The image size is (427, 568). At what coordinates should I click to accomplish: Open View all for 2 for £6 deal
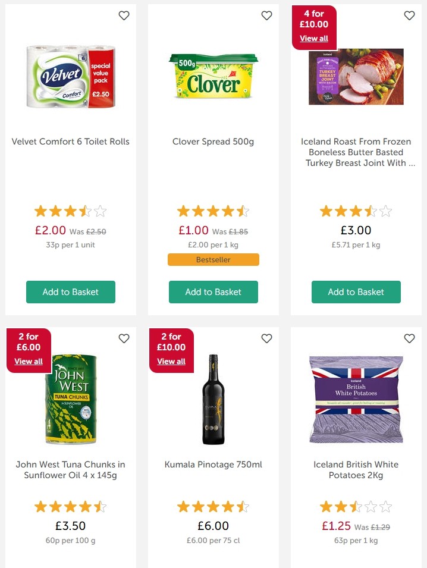coord(29,361)
